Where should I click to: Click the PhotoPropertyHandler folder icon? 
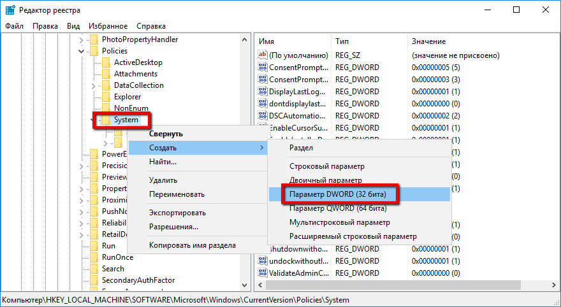(x=94, y=39)
